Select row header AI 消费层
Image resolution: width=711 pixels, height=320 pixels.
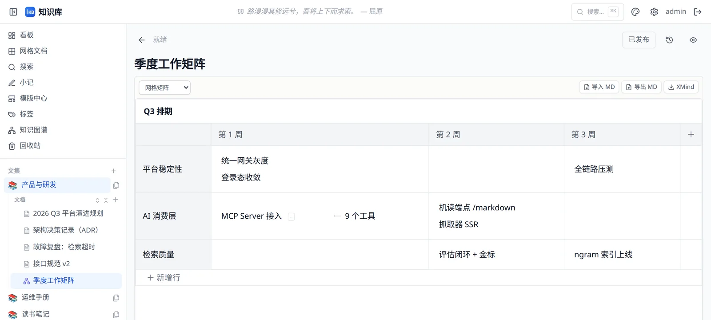173,216
